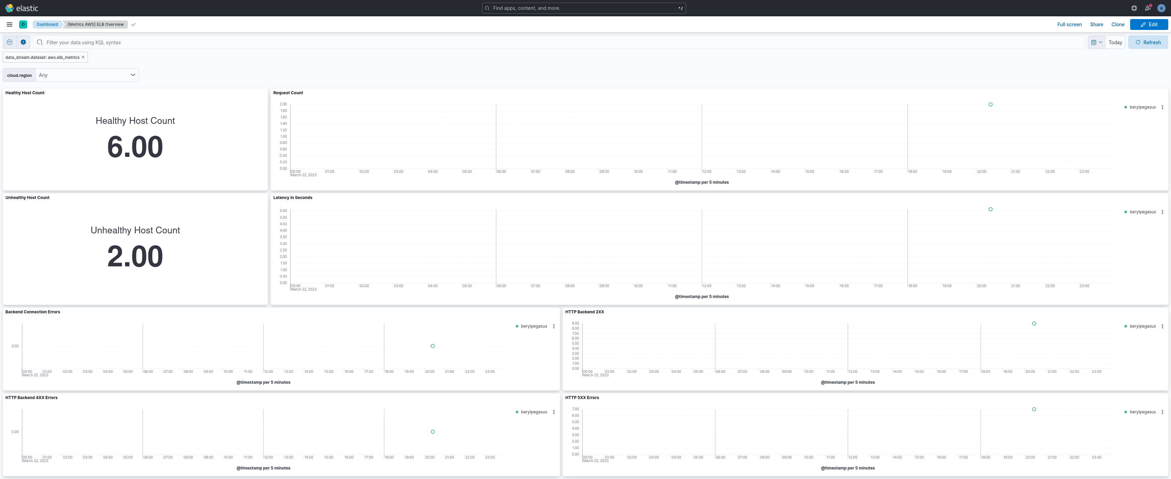Image resolution: width=1171 pixels, height=479 pixels.
Task: Click the Refresh button
Action: [x=1148, y=42]
